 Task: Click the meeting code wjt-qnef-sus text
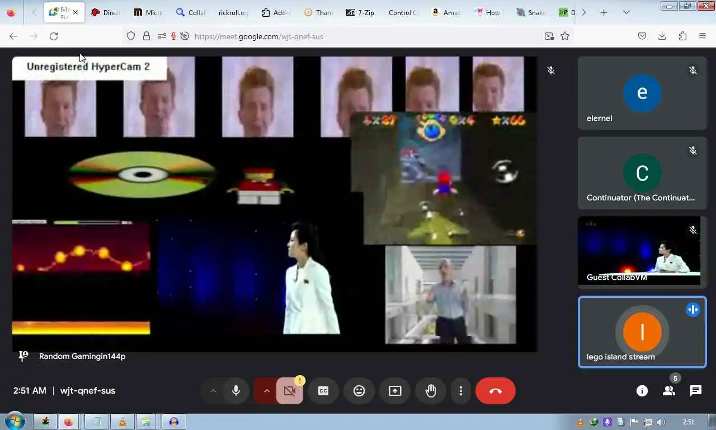click(88, 391)
